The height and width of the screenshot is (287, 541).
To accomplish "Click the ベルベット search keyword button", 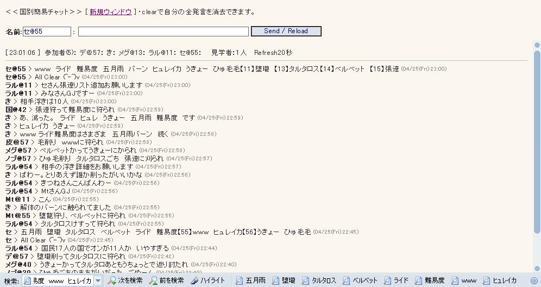I will point(360,280).
